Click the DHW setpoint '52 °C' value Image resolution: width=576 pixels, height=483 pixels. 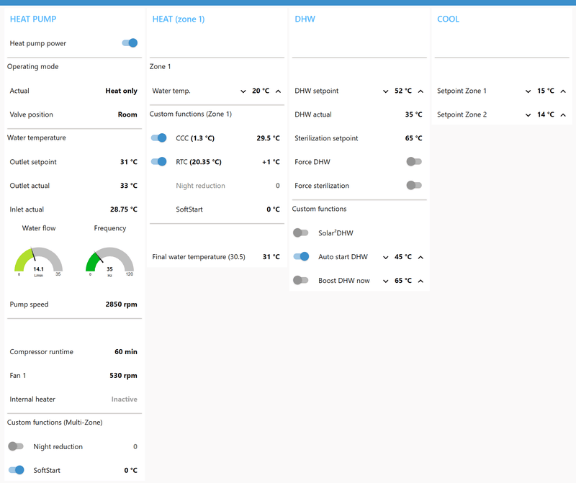[403, 91]
